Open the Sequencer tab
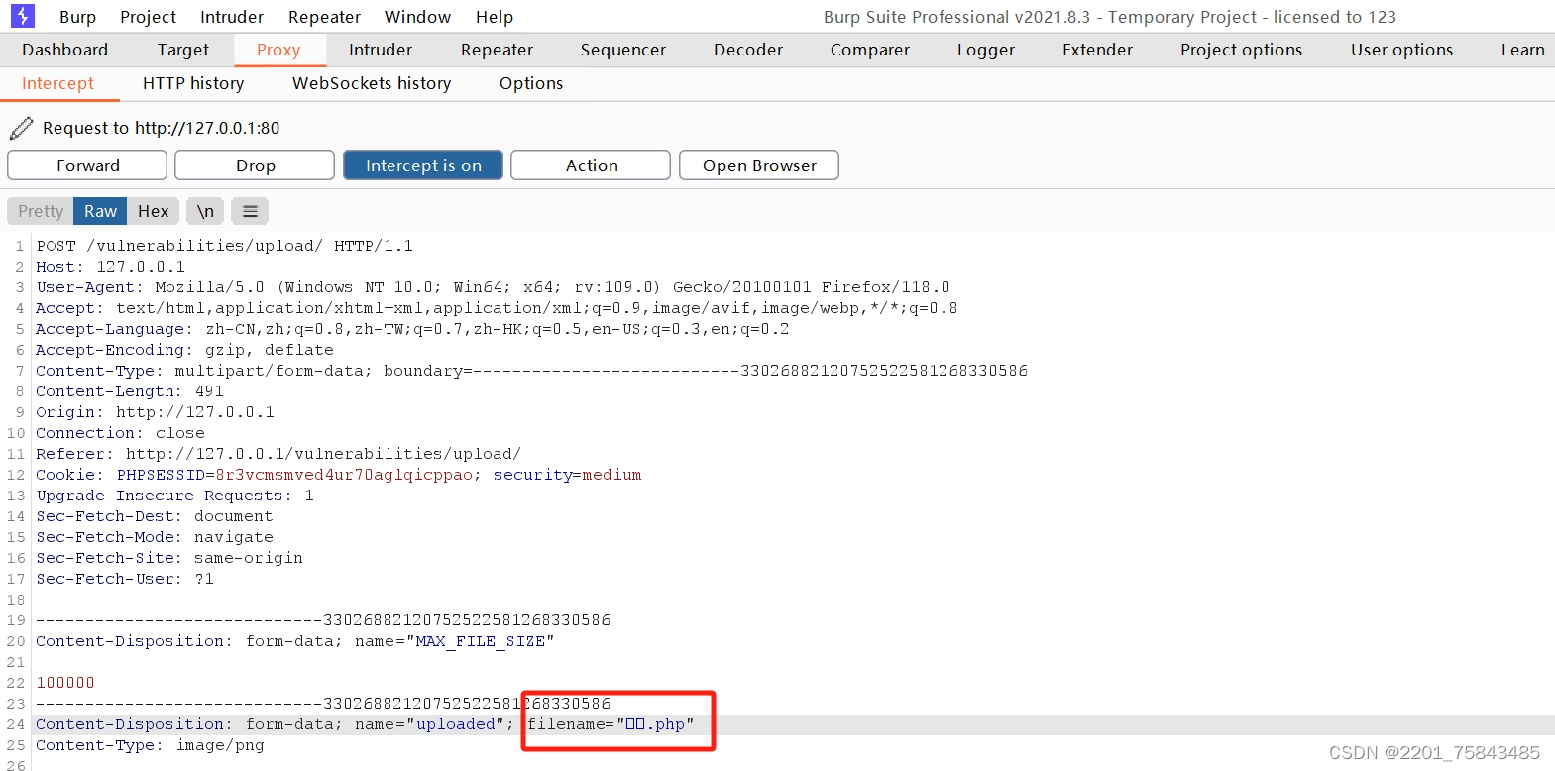This screenshot has width=1555, height=771. tap(623, 50)
